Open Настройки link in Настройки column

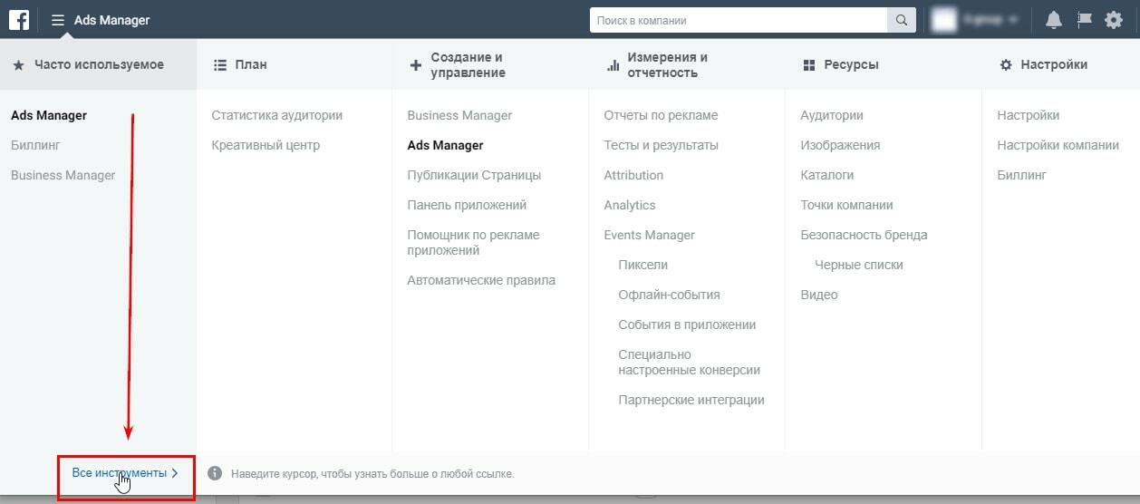click(1028, 115)
